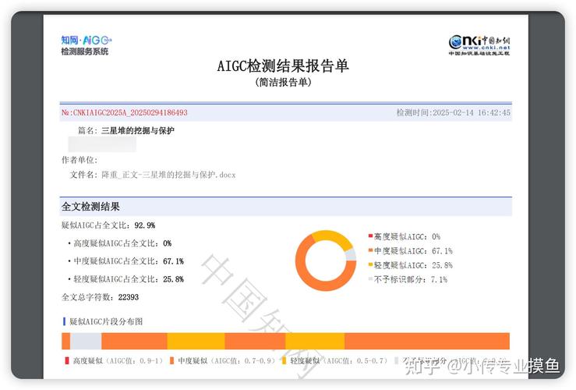Click file name 降重_正文-三星堆的挖掘与保护.docx
This screenshot has width=576, height=390.
click(168, 175)
